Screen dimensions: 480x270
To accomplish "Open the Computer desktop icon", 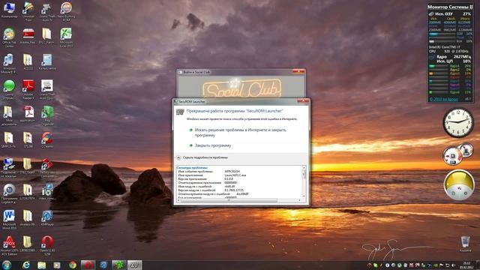I will 9,9.
